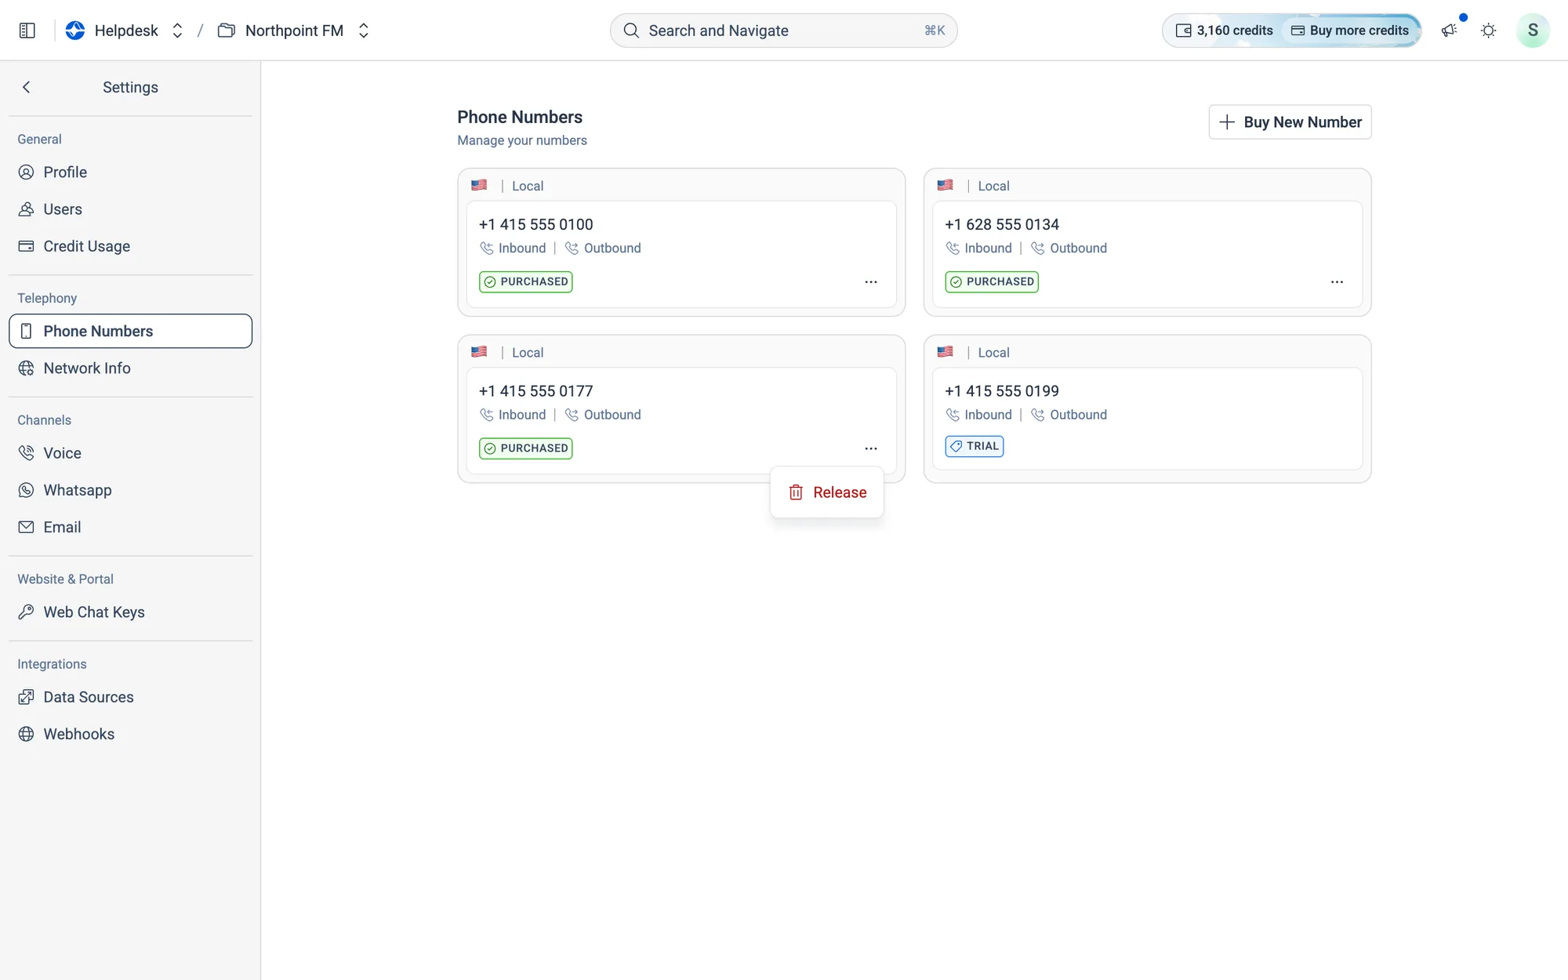Open the announcements megaphone icon

point(1449,31)
